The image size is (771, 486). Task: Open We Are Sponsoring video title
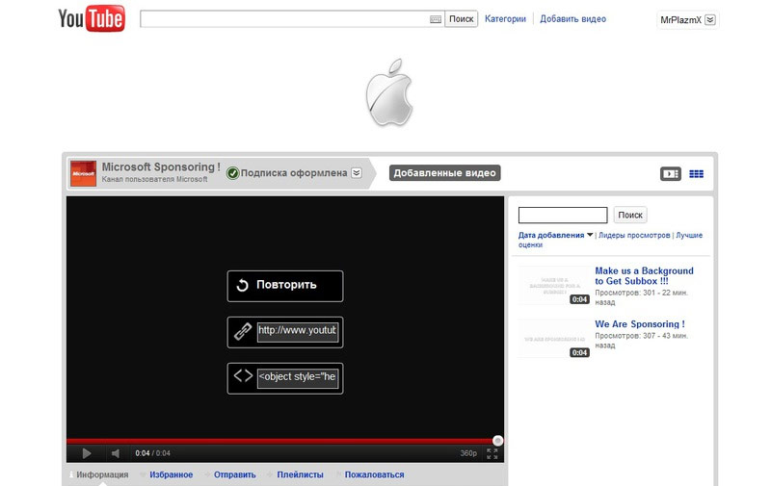click(x=640, y=324)
